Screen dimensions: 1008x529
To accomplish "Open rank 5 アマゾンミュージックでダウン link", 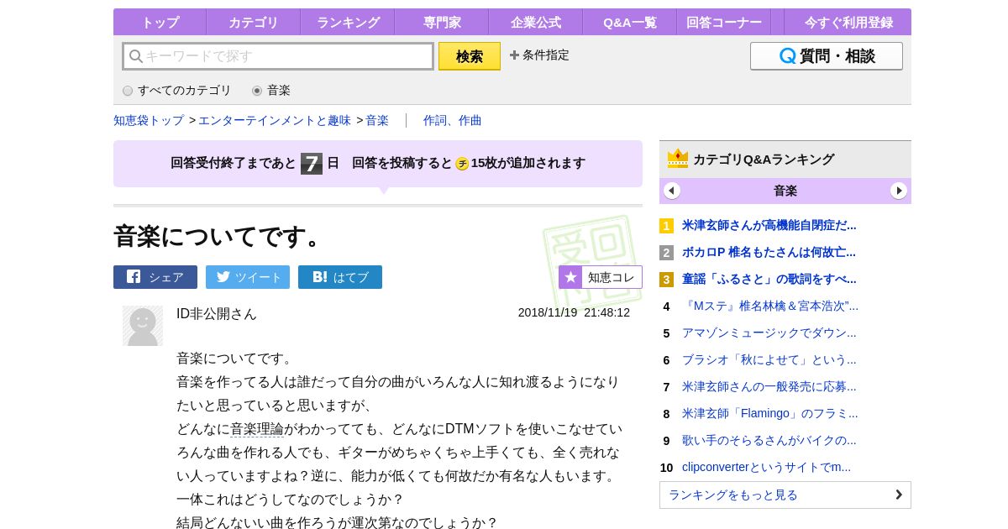I will coord(769,333).
